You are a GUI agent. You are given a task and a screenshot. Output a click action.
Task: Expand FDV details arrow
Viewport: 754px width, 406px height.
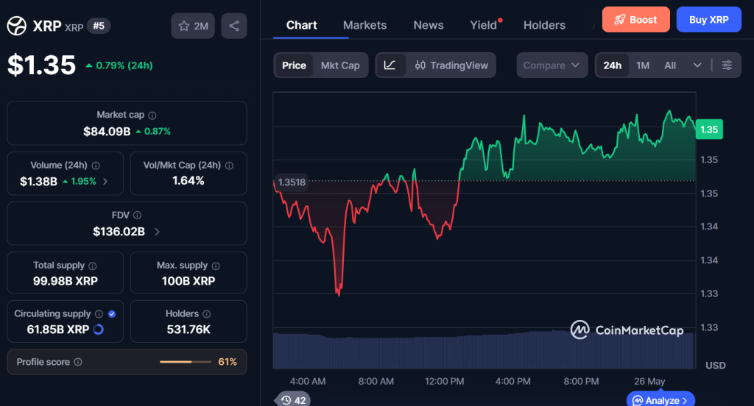click(x=158, y=232)
